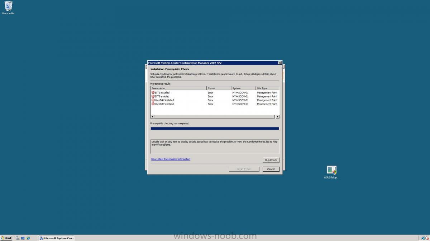This screenshot has width=430, height=241.
Task: Click the Error status of WebDAV enabled
Action: point(210,104)
